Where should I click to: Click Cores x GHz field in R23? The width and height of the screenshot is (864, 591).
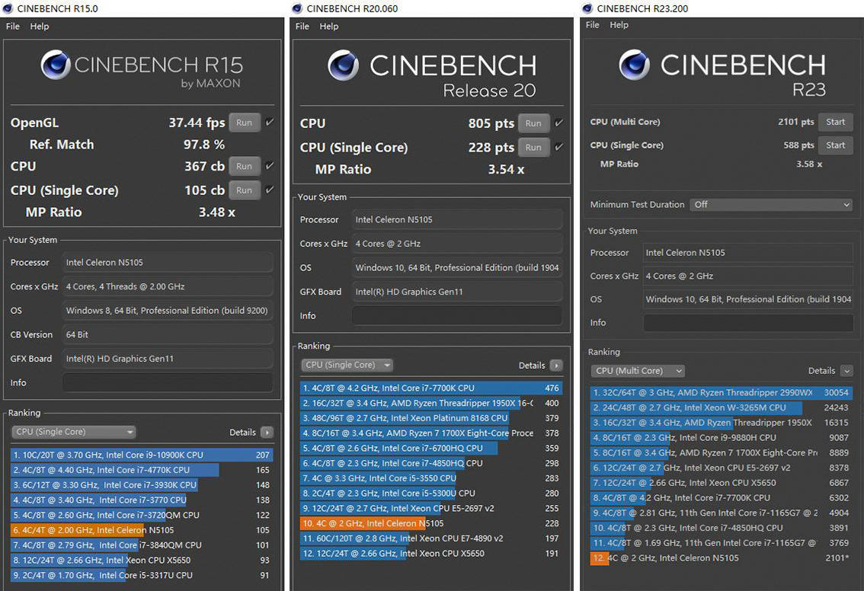[x=748, y=276]
